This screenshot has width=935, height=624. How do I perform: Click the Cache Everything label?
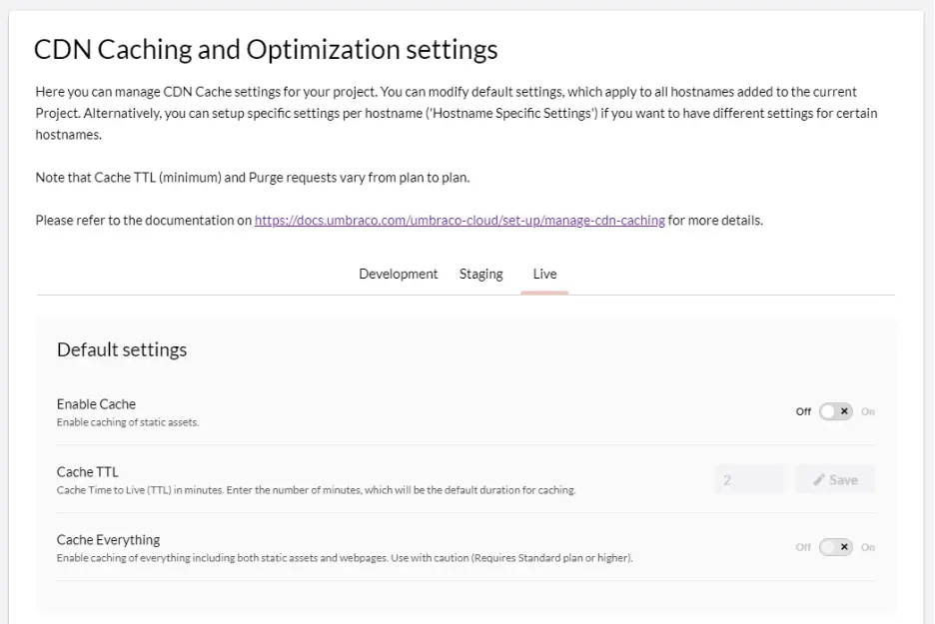pos(108,540)
